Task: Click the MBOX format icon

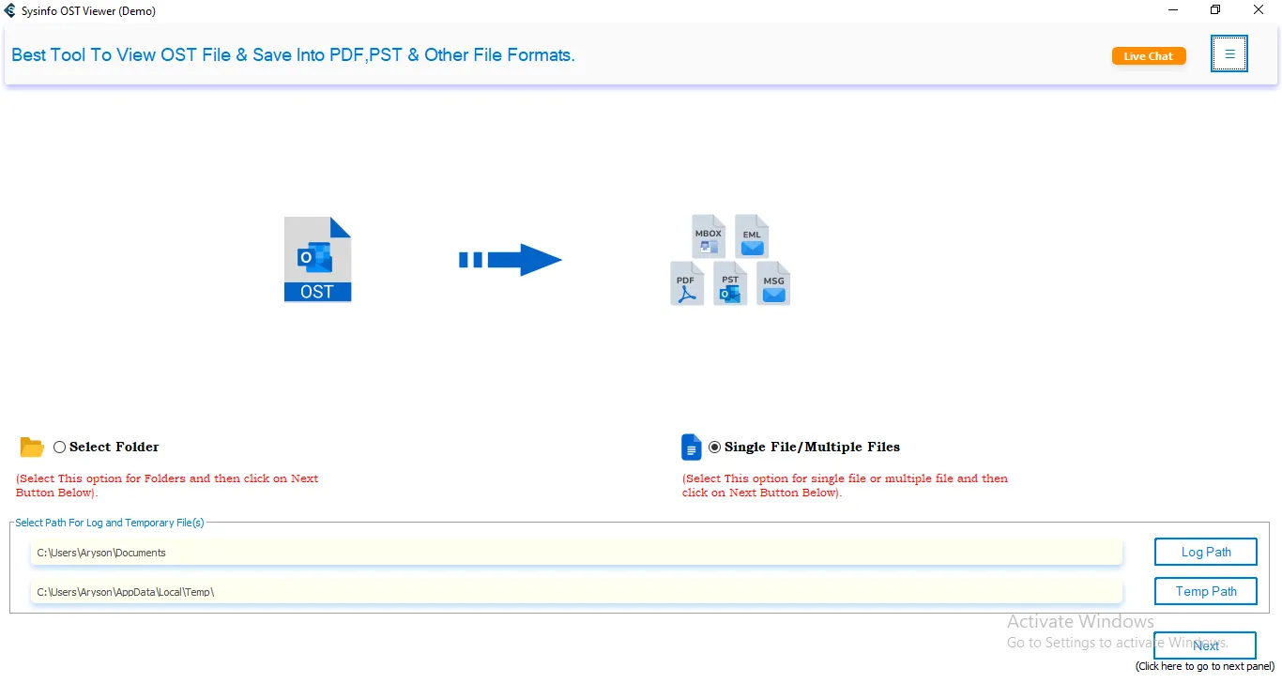Action: 709,236
